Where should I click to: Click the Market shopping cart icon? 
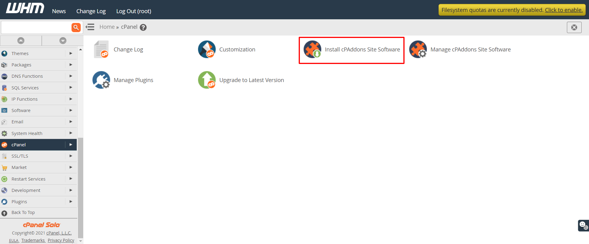[4, 167]
